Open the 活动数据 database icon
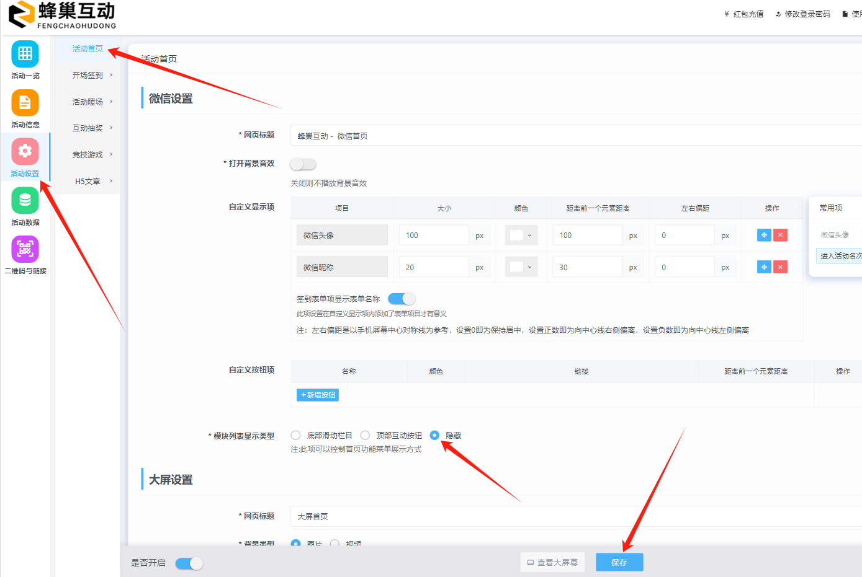This screenshot has height=577, width=862. click(25, 200)
